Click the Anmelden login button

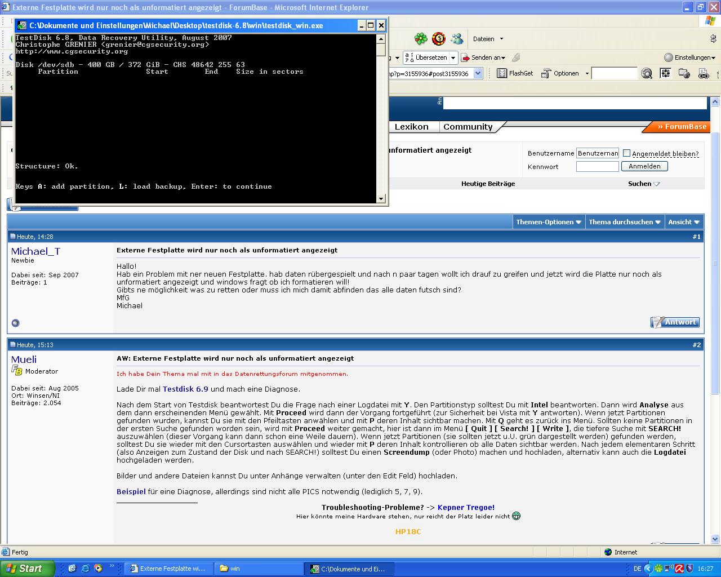click(644, 166)
